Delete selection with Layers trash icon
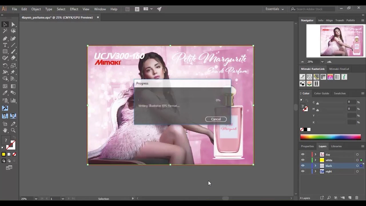 pyautogui.click(x=357, y=198)
